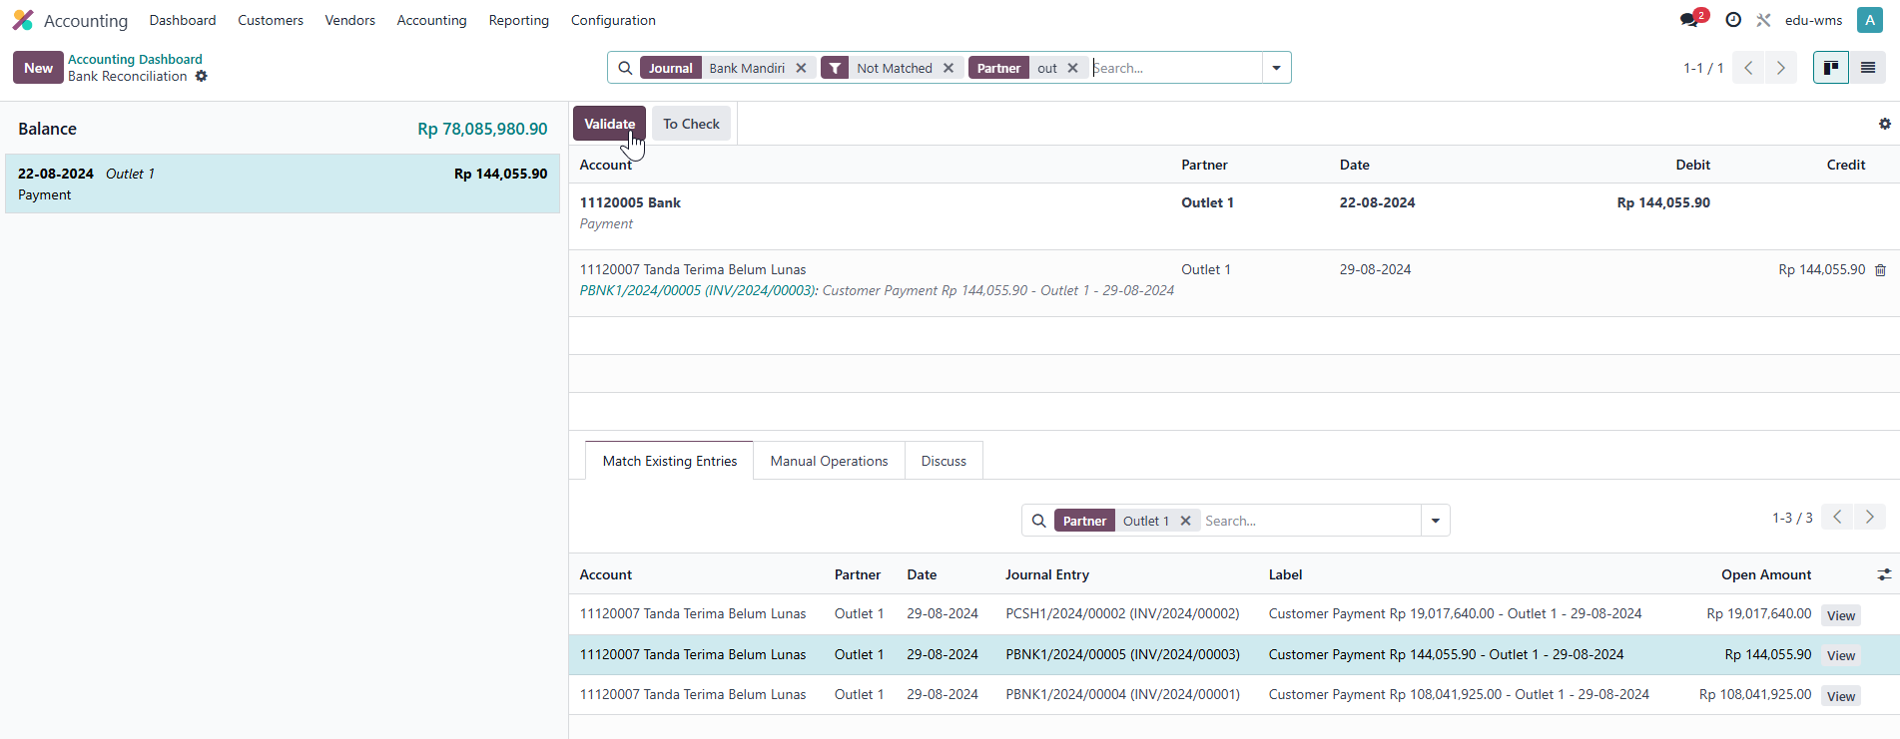Switch to list view
Screen dimensions: 1900x739
(x=1867, y=68)
